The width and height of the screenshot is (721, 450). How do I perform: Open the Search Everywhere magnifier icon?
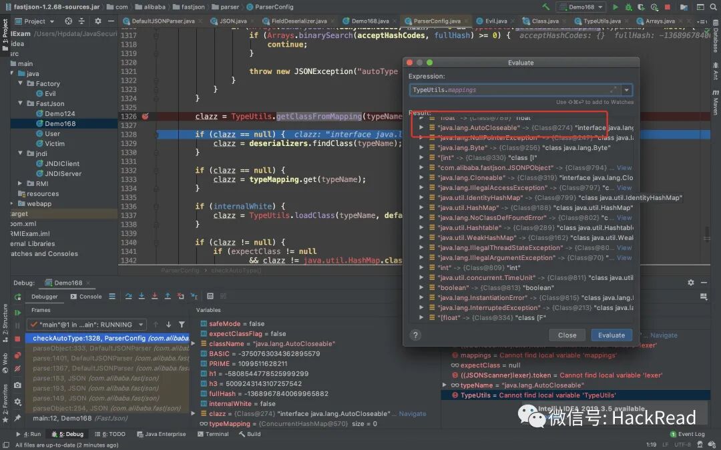pyautogui.click(x=713, y=7)
